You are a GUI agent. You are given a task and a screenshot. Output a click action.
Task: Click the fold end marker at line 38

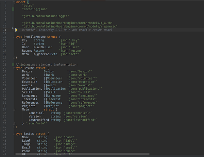point(13,123)
